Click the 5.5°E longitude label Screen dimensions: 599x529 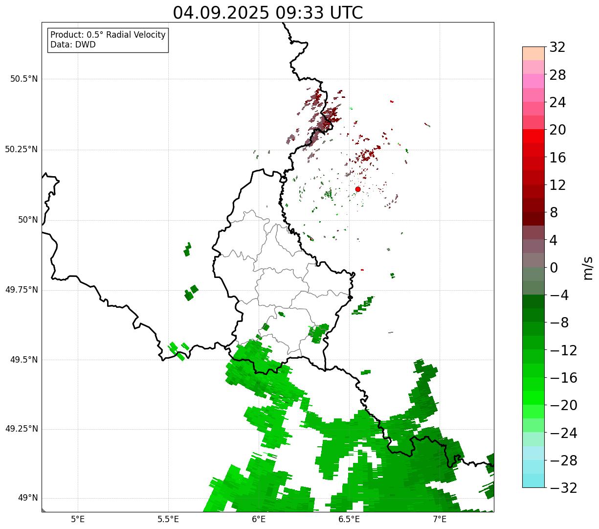click(168, 519)
